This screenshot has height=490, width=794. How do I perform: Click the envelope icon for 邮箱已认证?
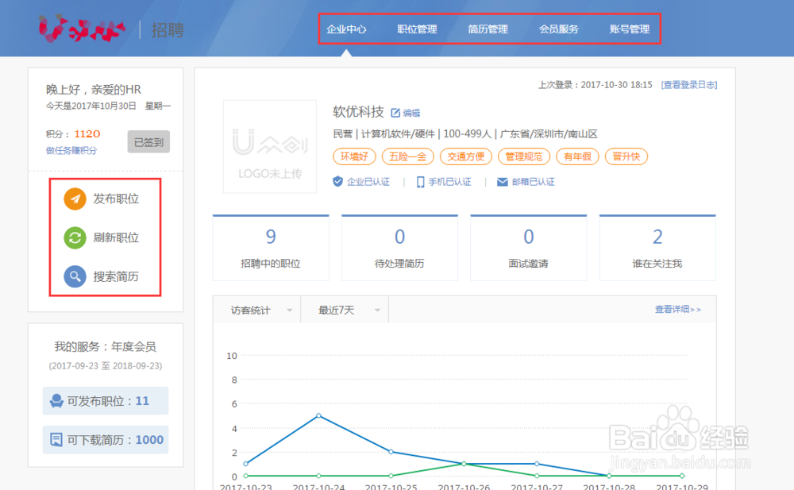point(503,182)
